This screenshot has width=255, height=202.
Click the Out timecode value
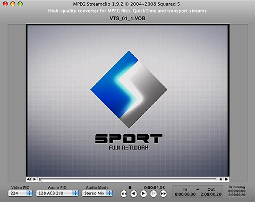tap(211, 194)
